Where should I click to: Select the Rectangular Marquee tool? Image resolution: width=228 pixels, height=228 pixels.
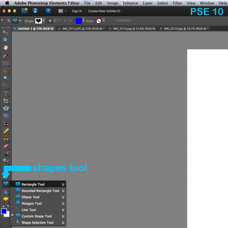6,64
